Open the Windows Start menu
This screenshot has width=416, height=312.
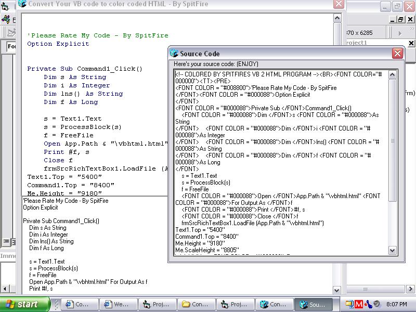tap(25, 304)
